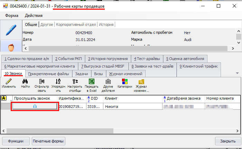Screen dimensions: 242x149
Task: Click the large blue pen icon
Action: tap(10, 30)
